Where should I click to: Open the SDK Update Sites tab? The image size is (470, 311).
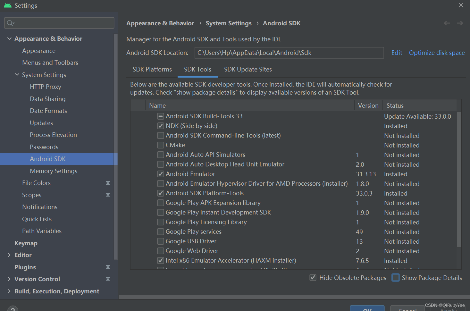click(248, 69)
